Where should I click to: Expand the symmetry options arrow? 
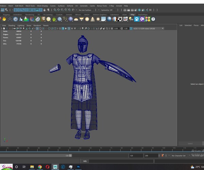point(99,10)
